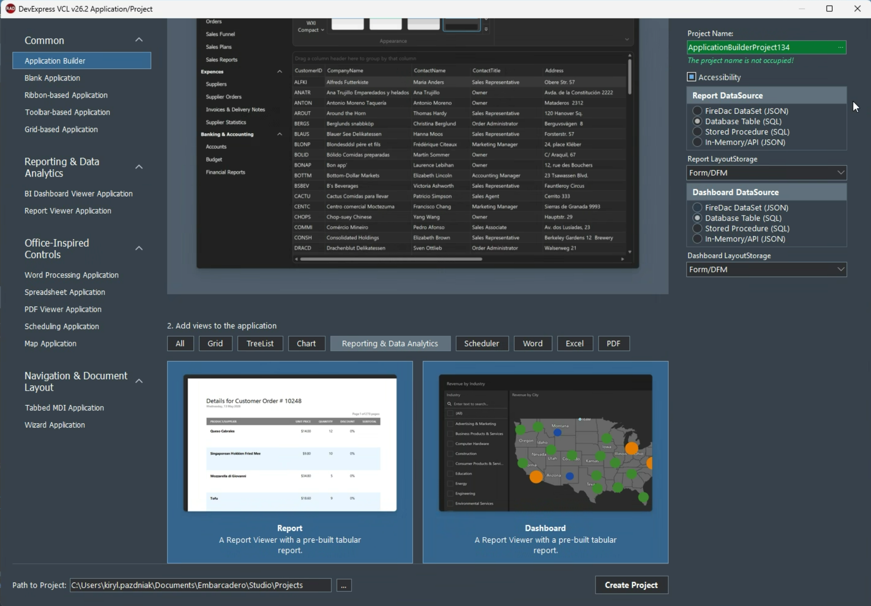The height and width of the screenshot is (606, 871).
Task: Select the Dashboard view thumbnail card
Action: (x=545, y=462)
